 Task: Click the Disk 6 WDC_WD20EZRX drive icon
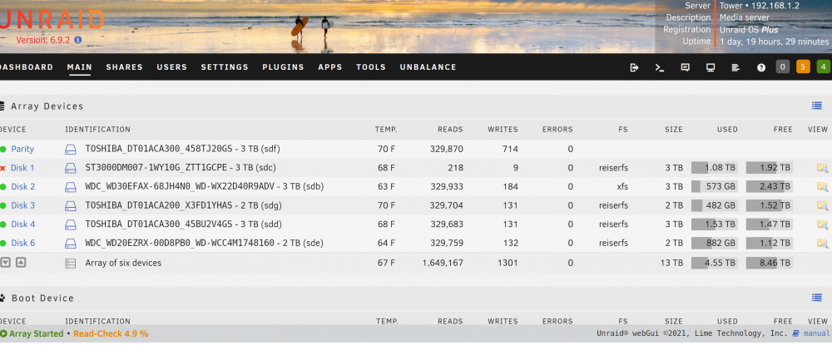pos(71,244)
